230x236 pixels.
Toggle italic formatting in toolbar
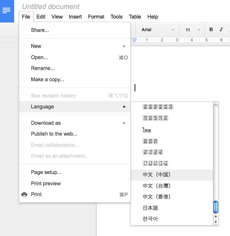221,29
